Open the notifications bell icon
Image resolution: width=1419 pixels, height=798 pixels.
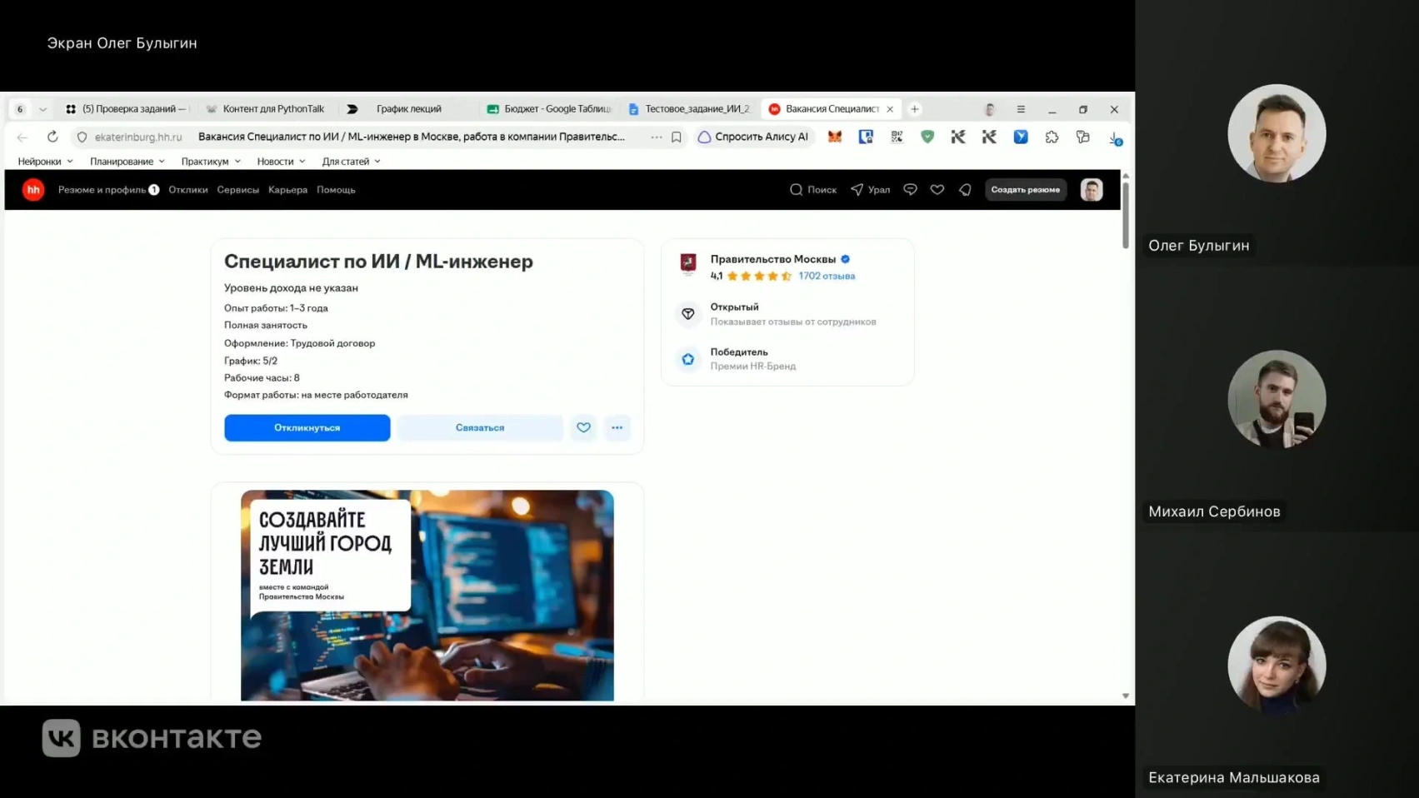click(965, 190)
